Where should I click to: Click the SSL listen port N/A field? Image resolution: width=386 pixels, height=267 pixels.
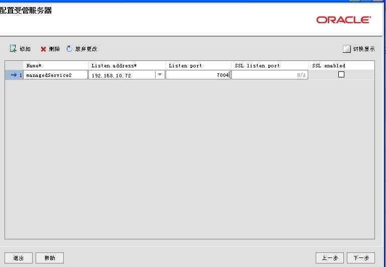coord(270,75)
